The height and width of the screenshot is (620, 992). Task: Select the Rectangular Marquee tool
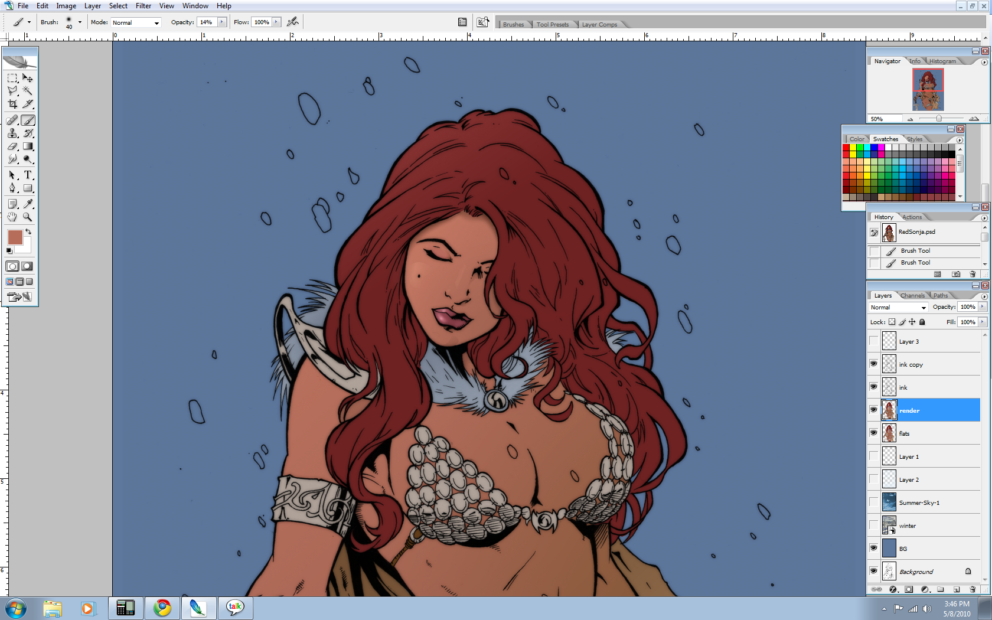point(12,78)
